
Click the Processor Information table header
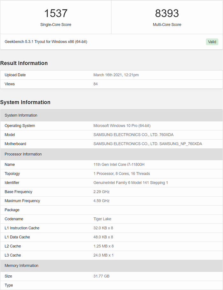pyautogui.click(x=23, y=154)
